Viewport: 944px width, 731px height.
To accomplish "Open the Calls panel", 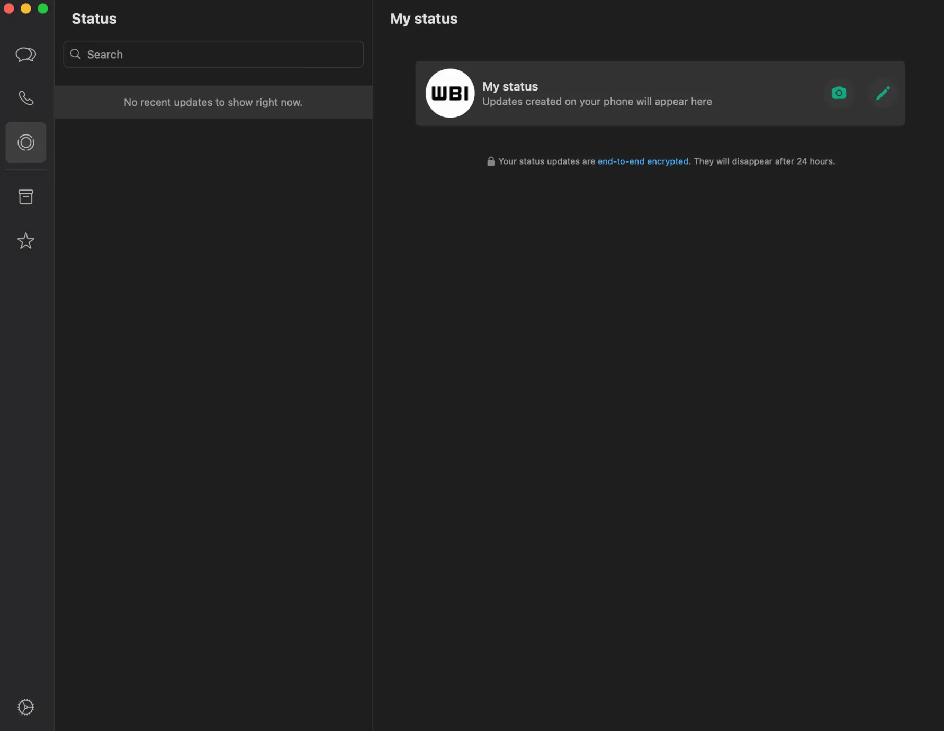I will pos(25,98).
